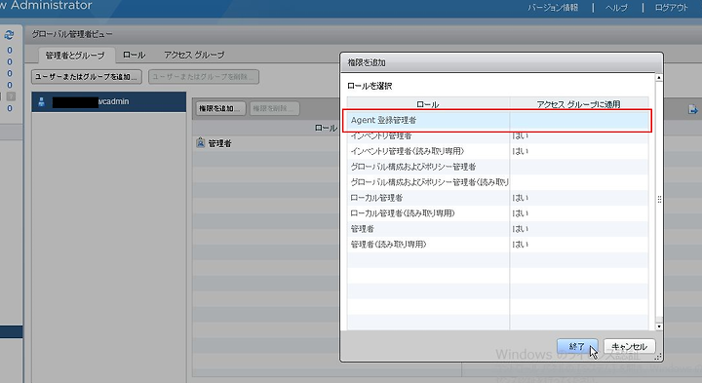Select 管理者(読み取り専用) role row

[497, 245]
